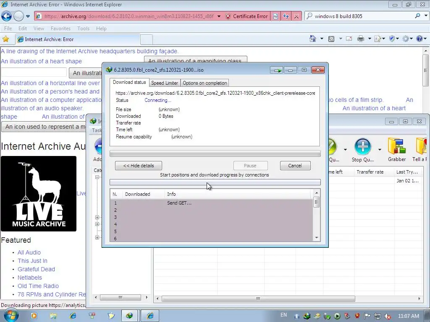Click the Certificate Error warning

click(x=247, y=16)
